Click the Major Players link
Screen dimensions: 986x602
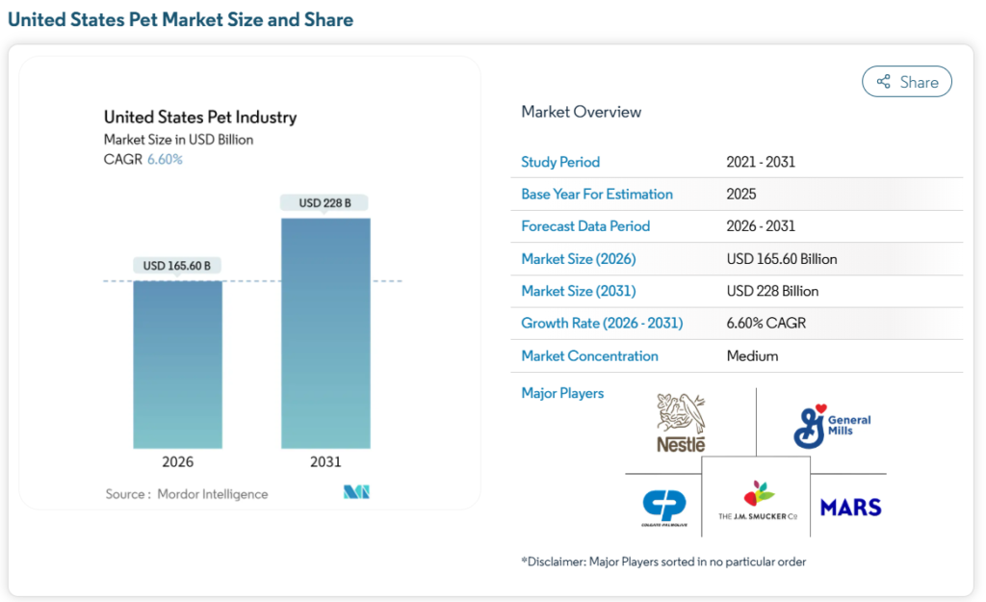[x=562, y=393]
